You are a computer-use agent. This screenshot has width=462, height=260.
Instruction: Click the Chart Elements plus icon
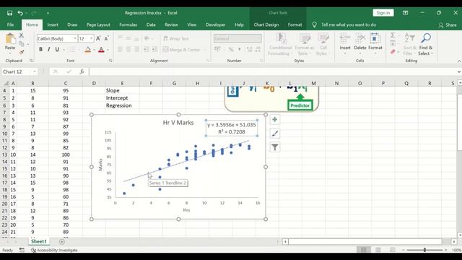click(274, 119)
